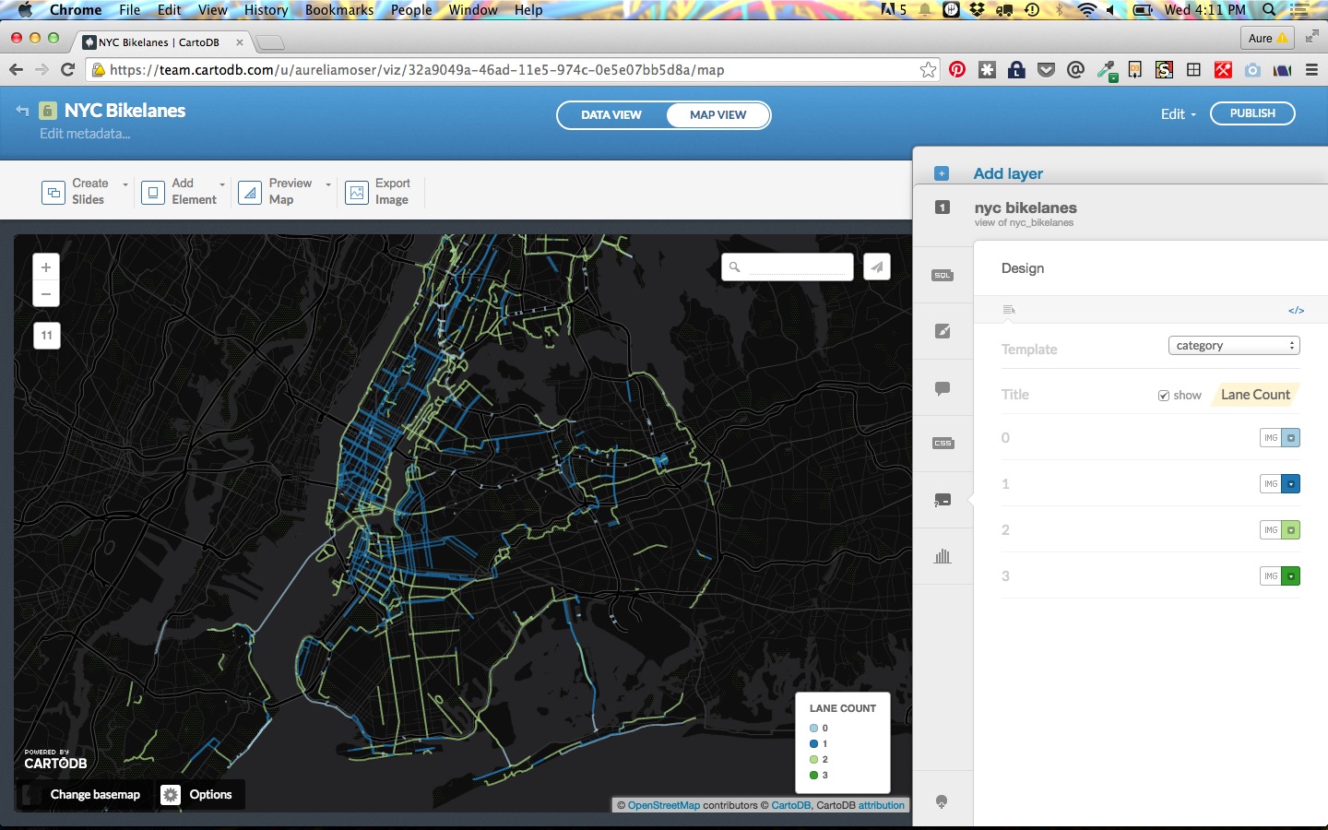This screenshot has width=1328, height=830.
Task: Set image for legend item 1
Action: tap(1271, 484)
